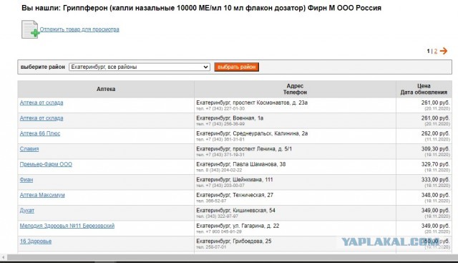
Task: Open 'Мелодия Здоровья №11 Березовский' link
Action: coord(67,226)
